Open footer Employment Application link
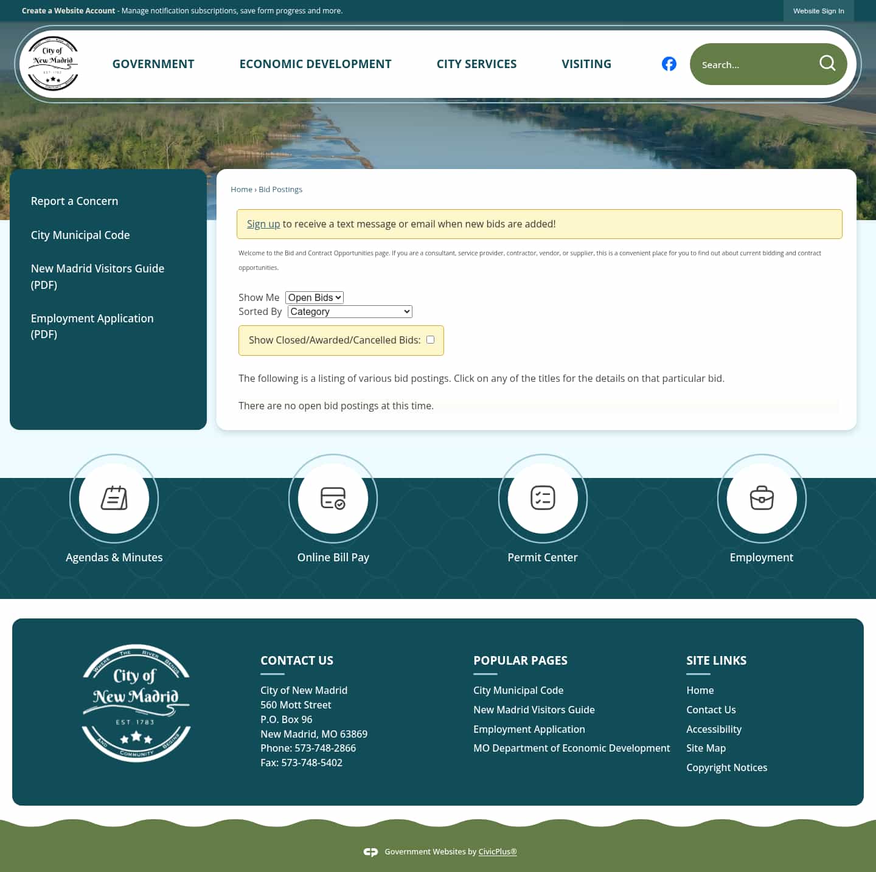The height and width of the screenshot is (872, 876). click(x=529, y=730)
